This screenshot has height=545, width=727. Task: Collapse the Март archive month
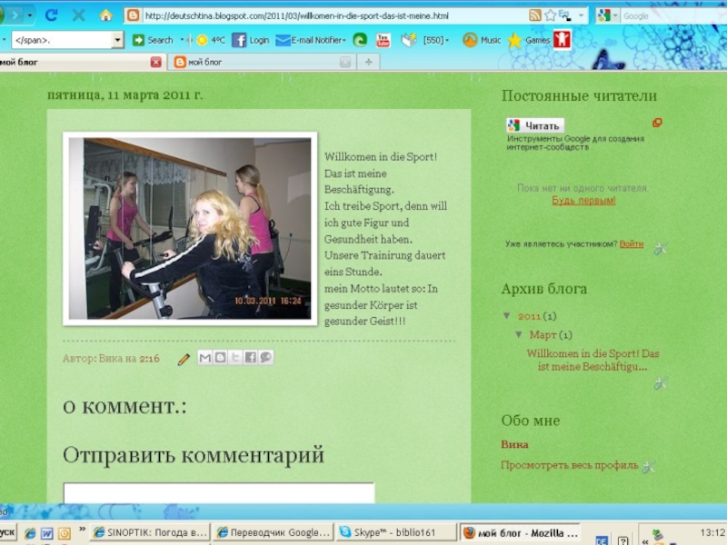[520, 335]
